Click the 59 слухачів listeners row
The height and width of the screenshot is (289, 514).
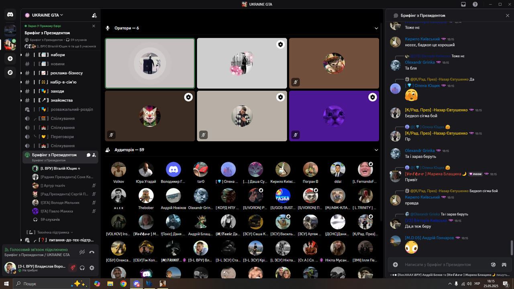[x=64, y=220]
